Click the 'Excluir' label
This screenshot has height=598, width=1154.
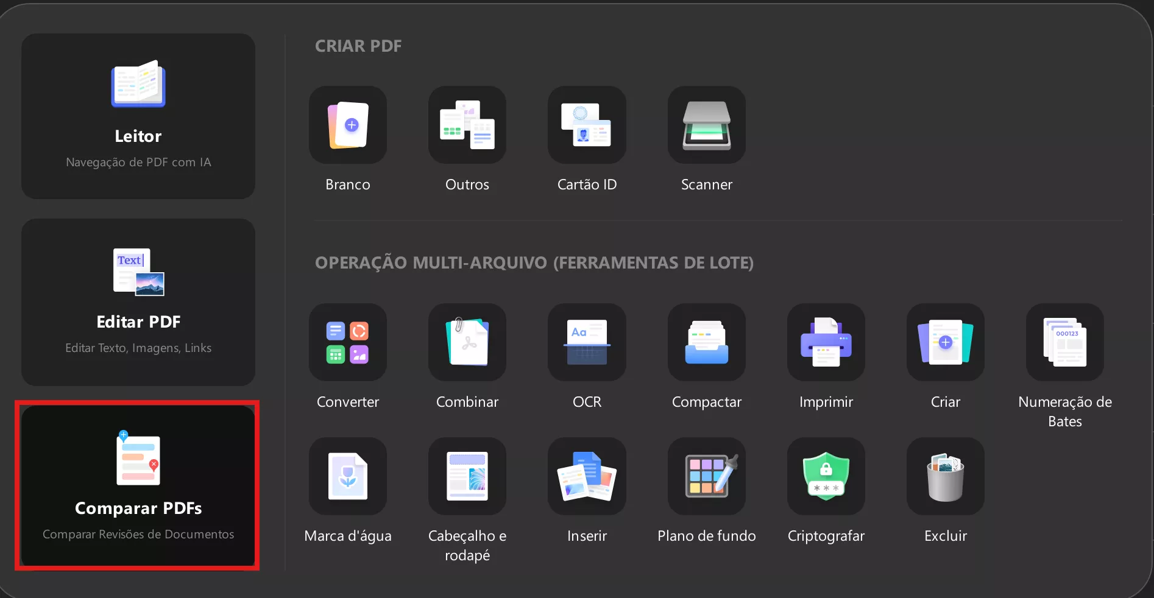pyautogui.click(x=946, y=536)
